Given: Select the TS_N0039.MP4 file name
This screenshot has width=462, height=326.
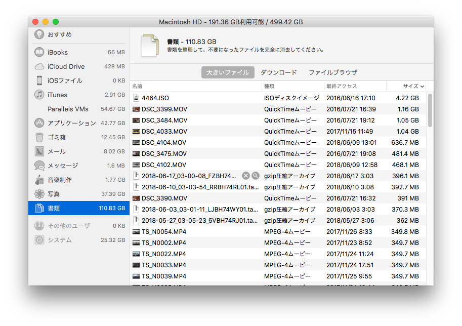Looking at the screenshot, I should [x=164, y=276].
